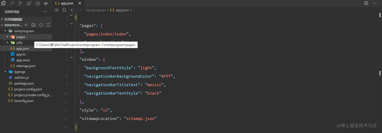
Task: Click the "sitemapLocation" key
Action: pos(99,119)
